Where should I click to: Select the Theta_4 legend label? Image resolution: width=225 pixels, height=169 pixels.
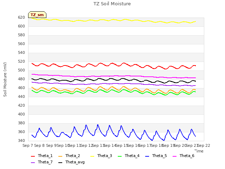coord(132,156)
